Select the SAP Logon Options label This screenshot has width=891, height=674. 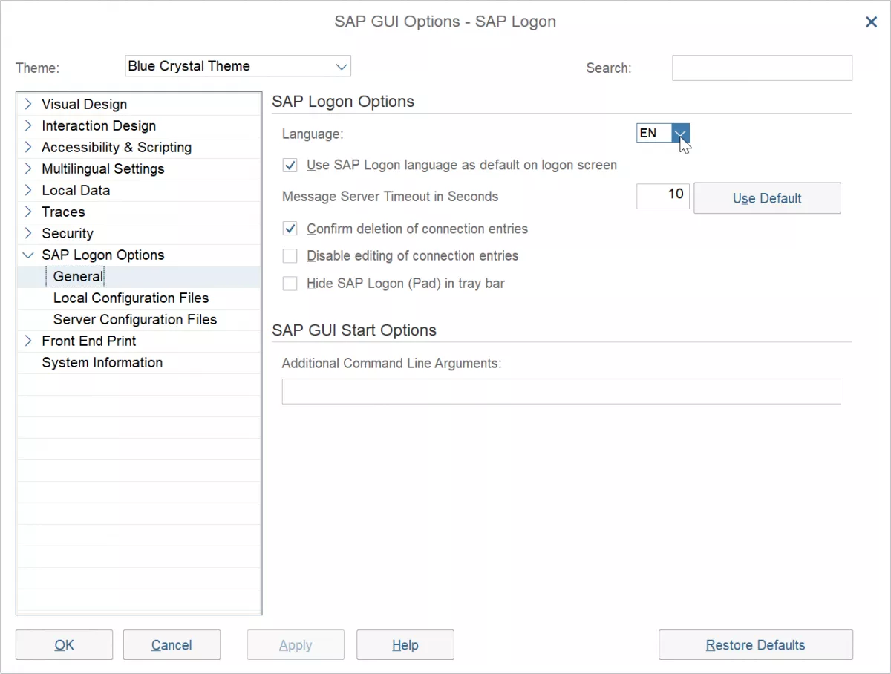pyautogui.click(x=103, y=255)
